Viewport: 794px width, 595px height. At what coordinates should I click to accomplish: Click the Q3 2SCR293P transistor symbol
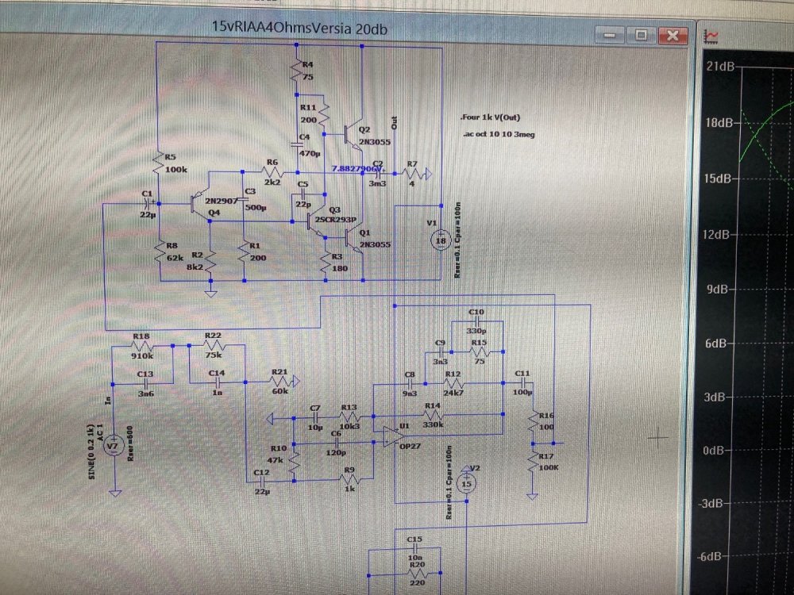pos(313,223)
